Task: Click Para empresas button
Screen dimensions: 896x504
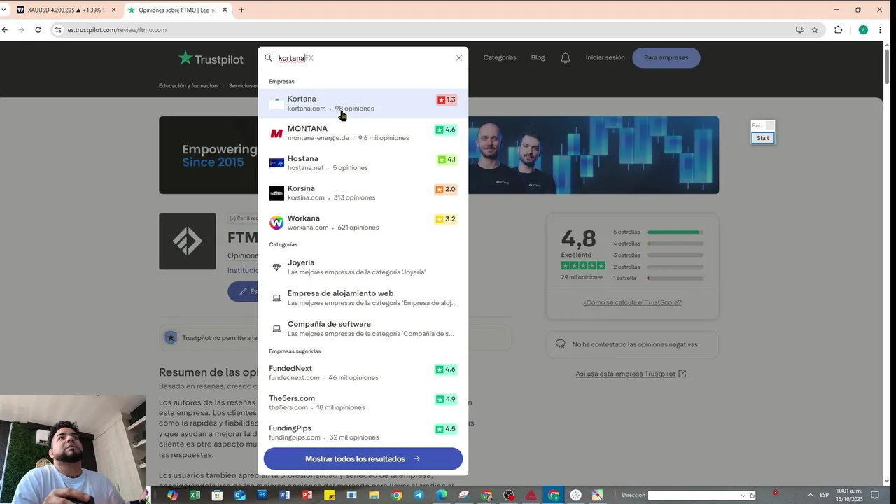Action: [666, 57]
